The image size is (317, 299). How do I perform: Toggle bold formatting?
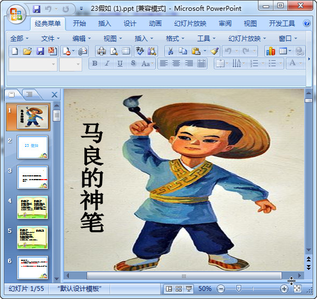[95, 63]
